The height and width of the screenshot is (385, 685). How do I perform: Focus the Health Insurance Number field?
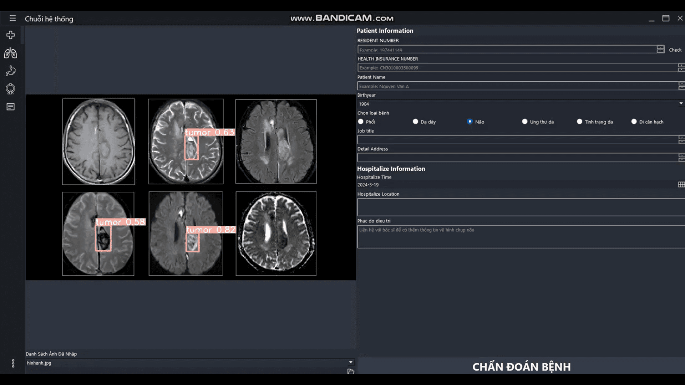coord(517,67)
